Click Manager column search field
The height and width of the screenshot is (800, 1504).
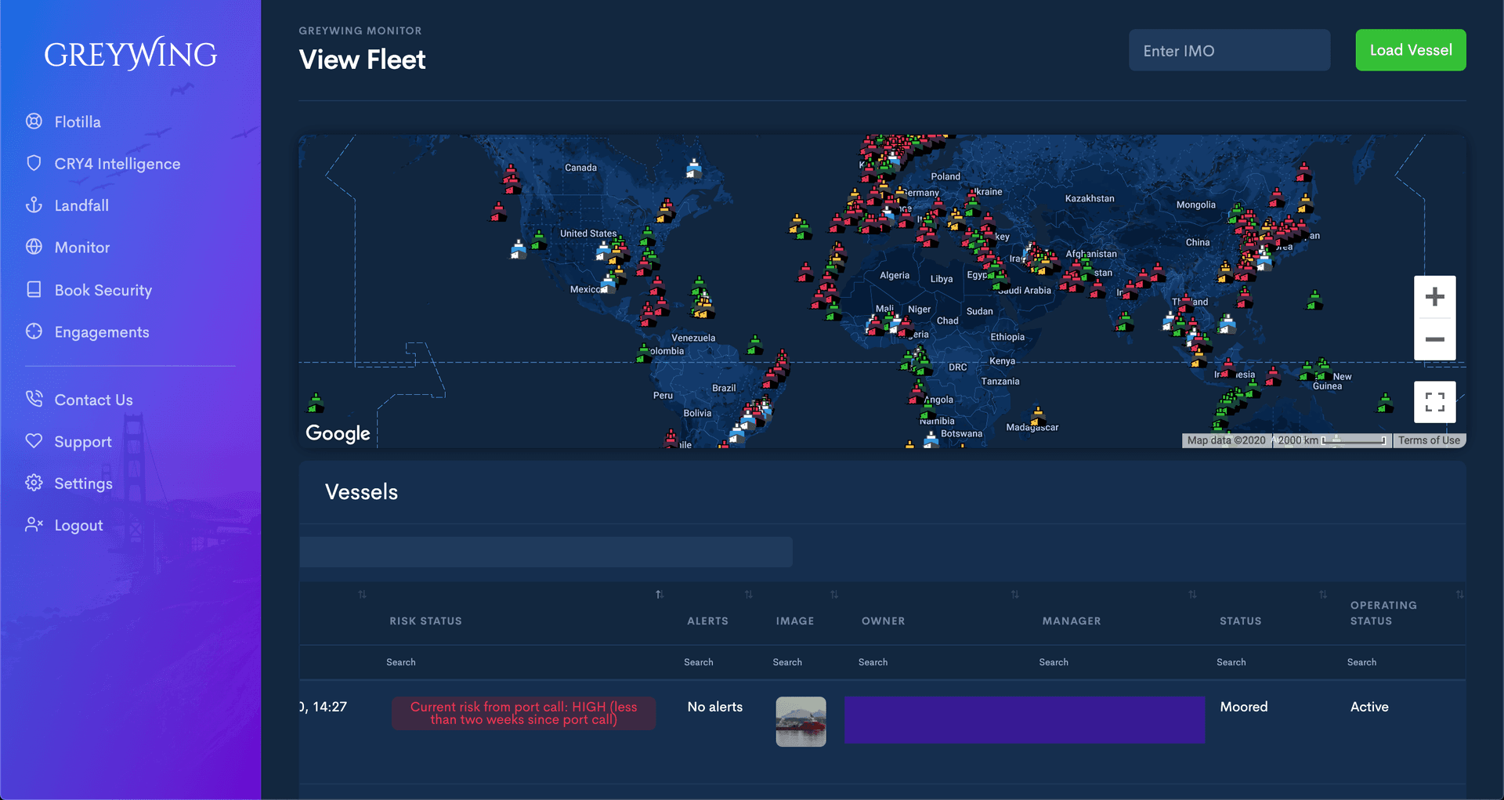coord(1116,662)
